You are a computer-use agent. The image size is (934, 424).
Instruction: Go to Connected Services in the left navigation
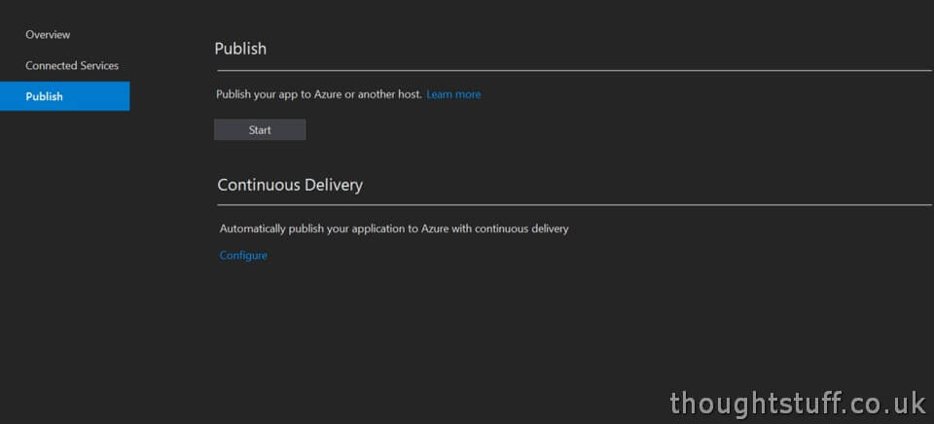(x=72, y=65)
